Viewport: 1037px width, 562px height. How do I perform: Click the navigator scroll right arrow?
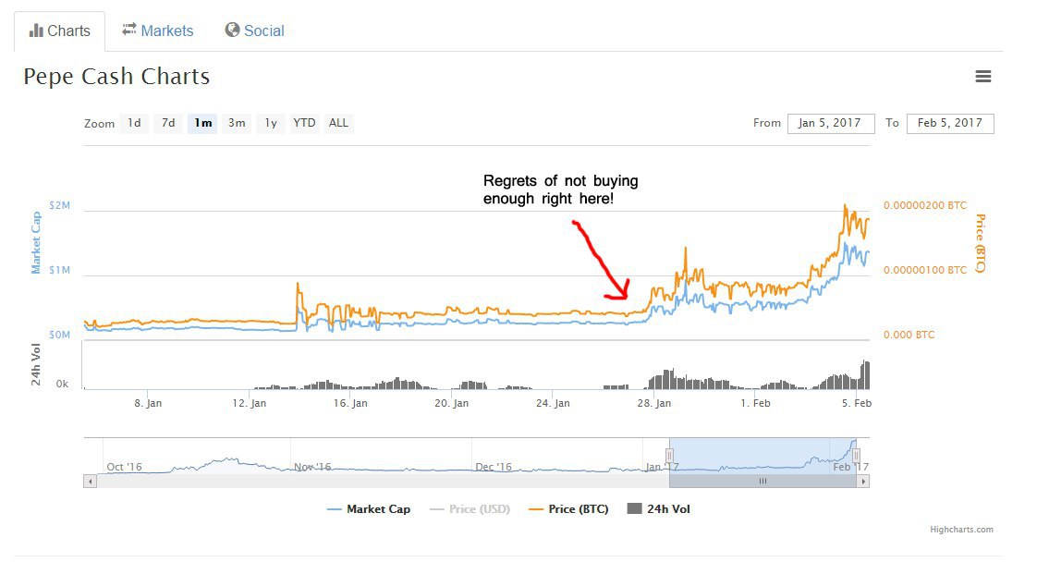(x=863, y=482)
